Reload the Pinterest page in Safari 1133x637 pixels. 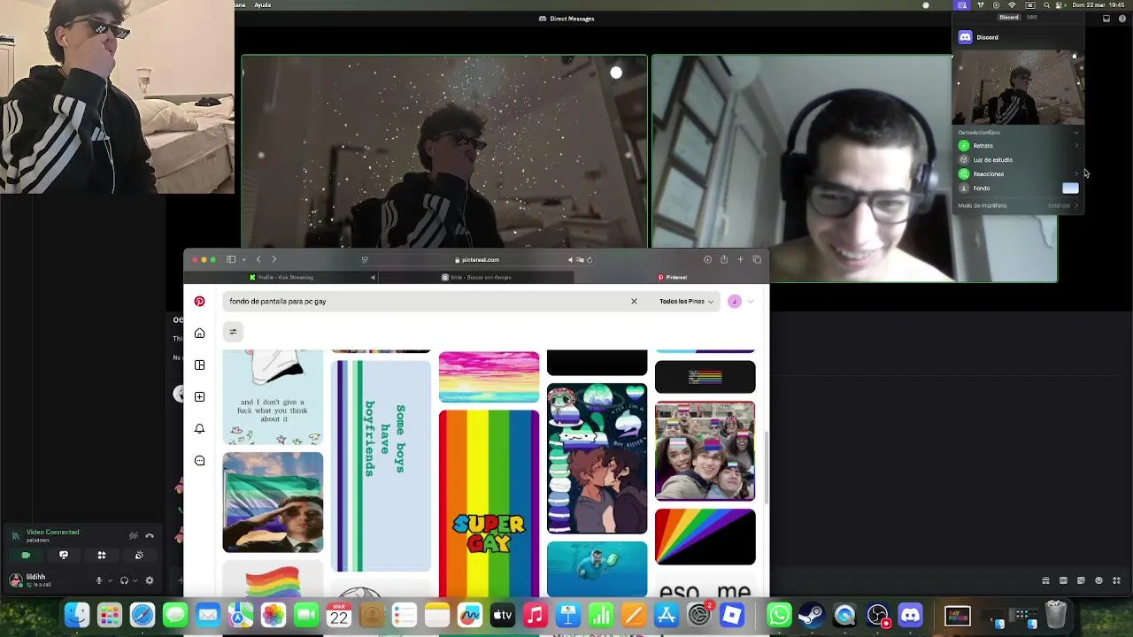[x=590, y=259]
